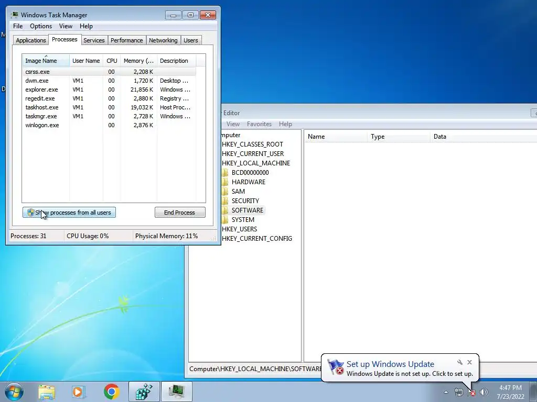Click the taskbar clock showing 4:47 PM
The height and width of the screenshot is (402, 537).
pyautogui.click(x=510, y=392)
